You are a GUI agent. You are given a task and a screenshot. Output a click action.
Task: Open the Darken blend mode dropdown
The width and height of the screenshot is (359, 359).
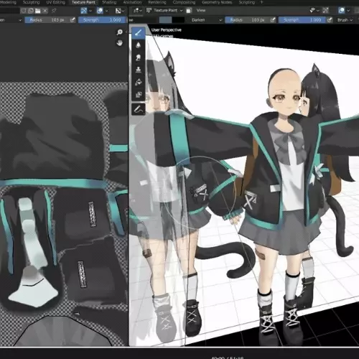click(x=206, y=20)
